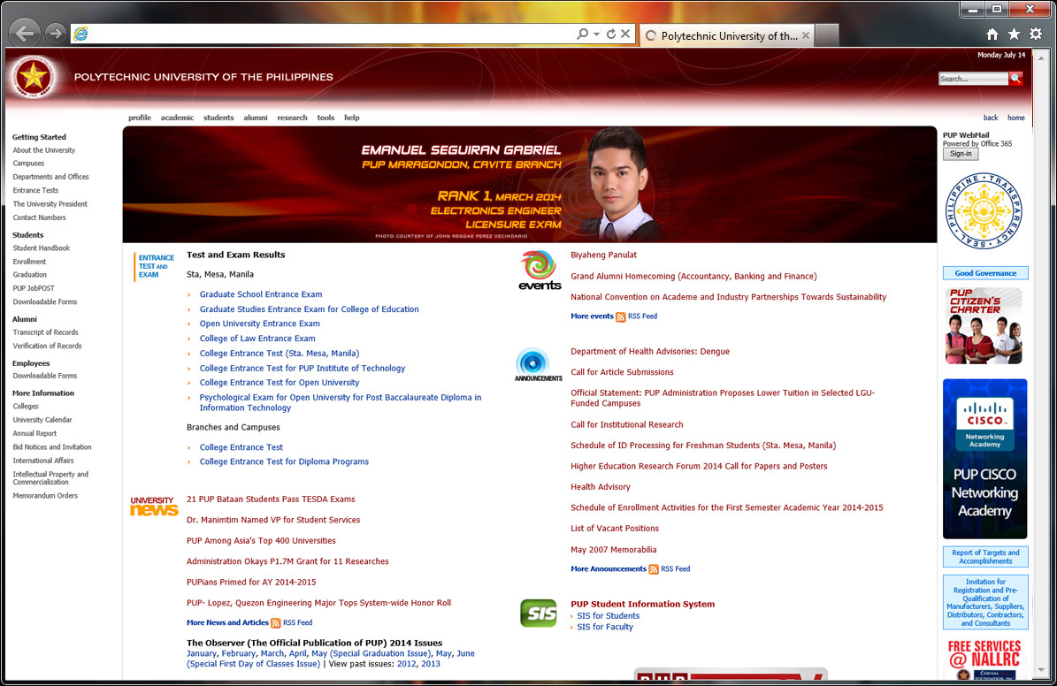Open the academic menu
Screen dimensions: 1057x686
click(177, 118)
